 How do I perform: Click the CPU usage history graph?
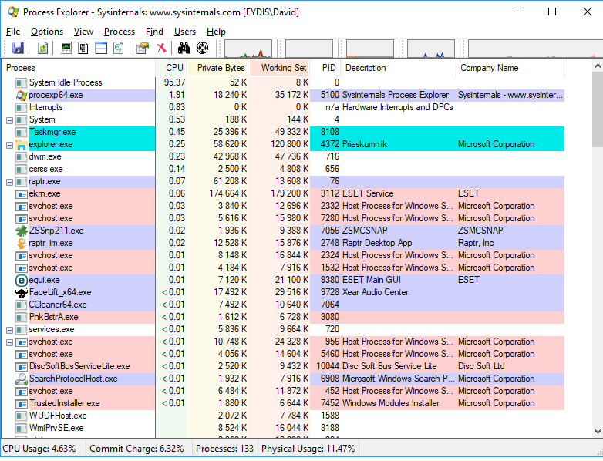[248, 49]
